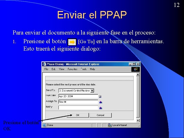Click the Local intranet zone icon

coord(110,125)
